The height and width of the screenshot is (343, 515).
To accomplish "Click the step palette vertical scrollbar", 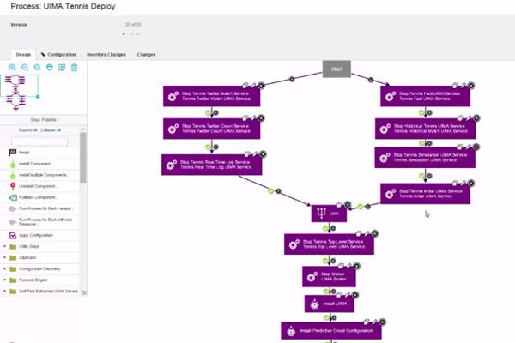I will [x=83, y=158].
